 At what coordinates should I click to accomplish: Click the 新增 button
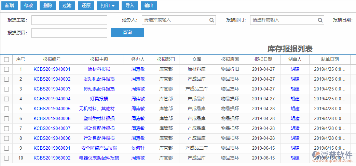pyautogui.click(x=10, y=6)
